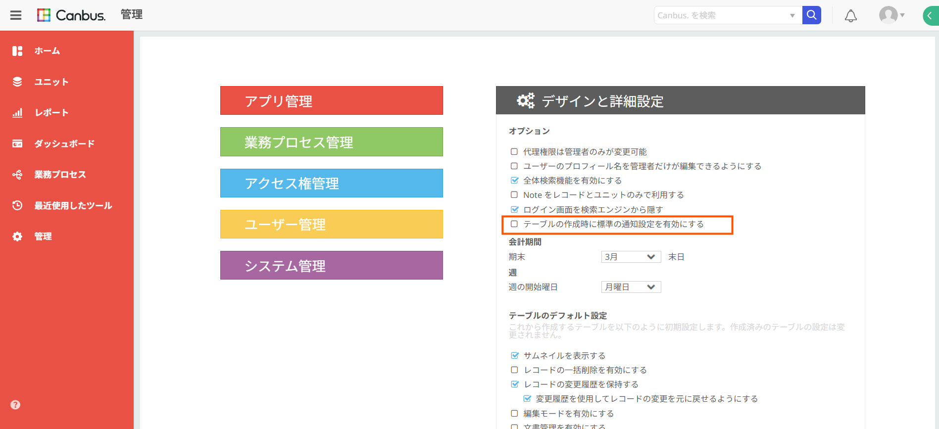Open 業務プロセス in the sidebar
This screenshot has height=429, width=939.
pos(60,175)
